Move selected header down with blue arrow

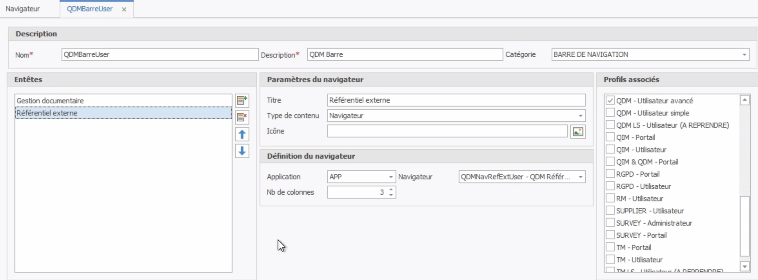click(x=242, y=151)
